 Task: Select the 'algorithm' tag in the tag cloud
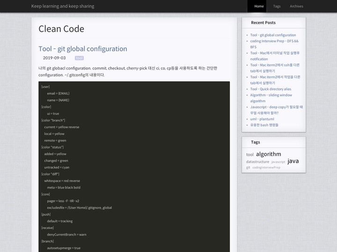[269, 154]
